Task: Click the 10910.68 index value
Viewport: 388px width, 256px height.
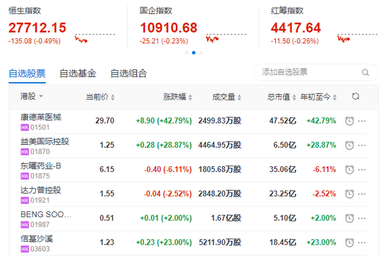Action: click(169, 28)
